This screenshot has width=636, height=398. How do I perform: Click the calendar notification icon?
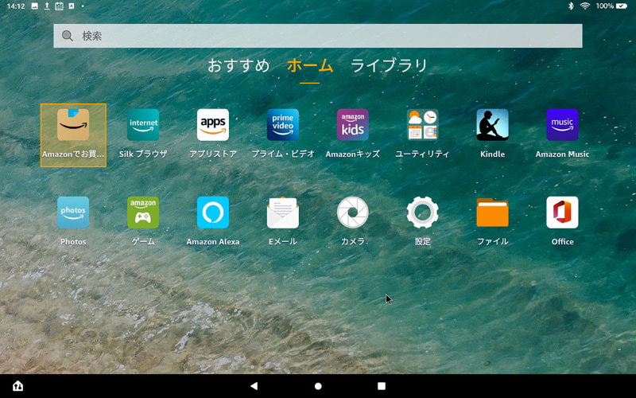(x=59, y=6)
